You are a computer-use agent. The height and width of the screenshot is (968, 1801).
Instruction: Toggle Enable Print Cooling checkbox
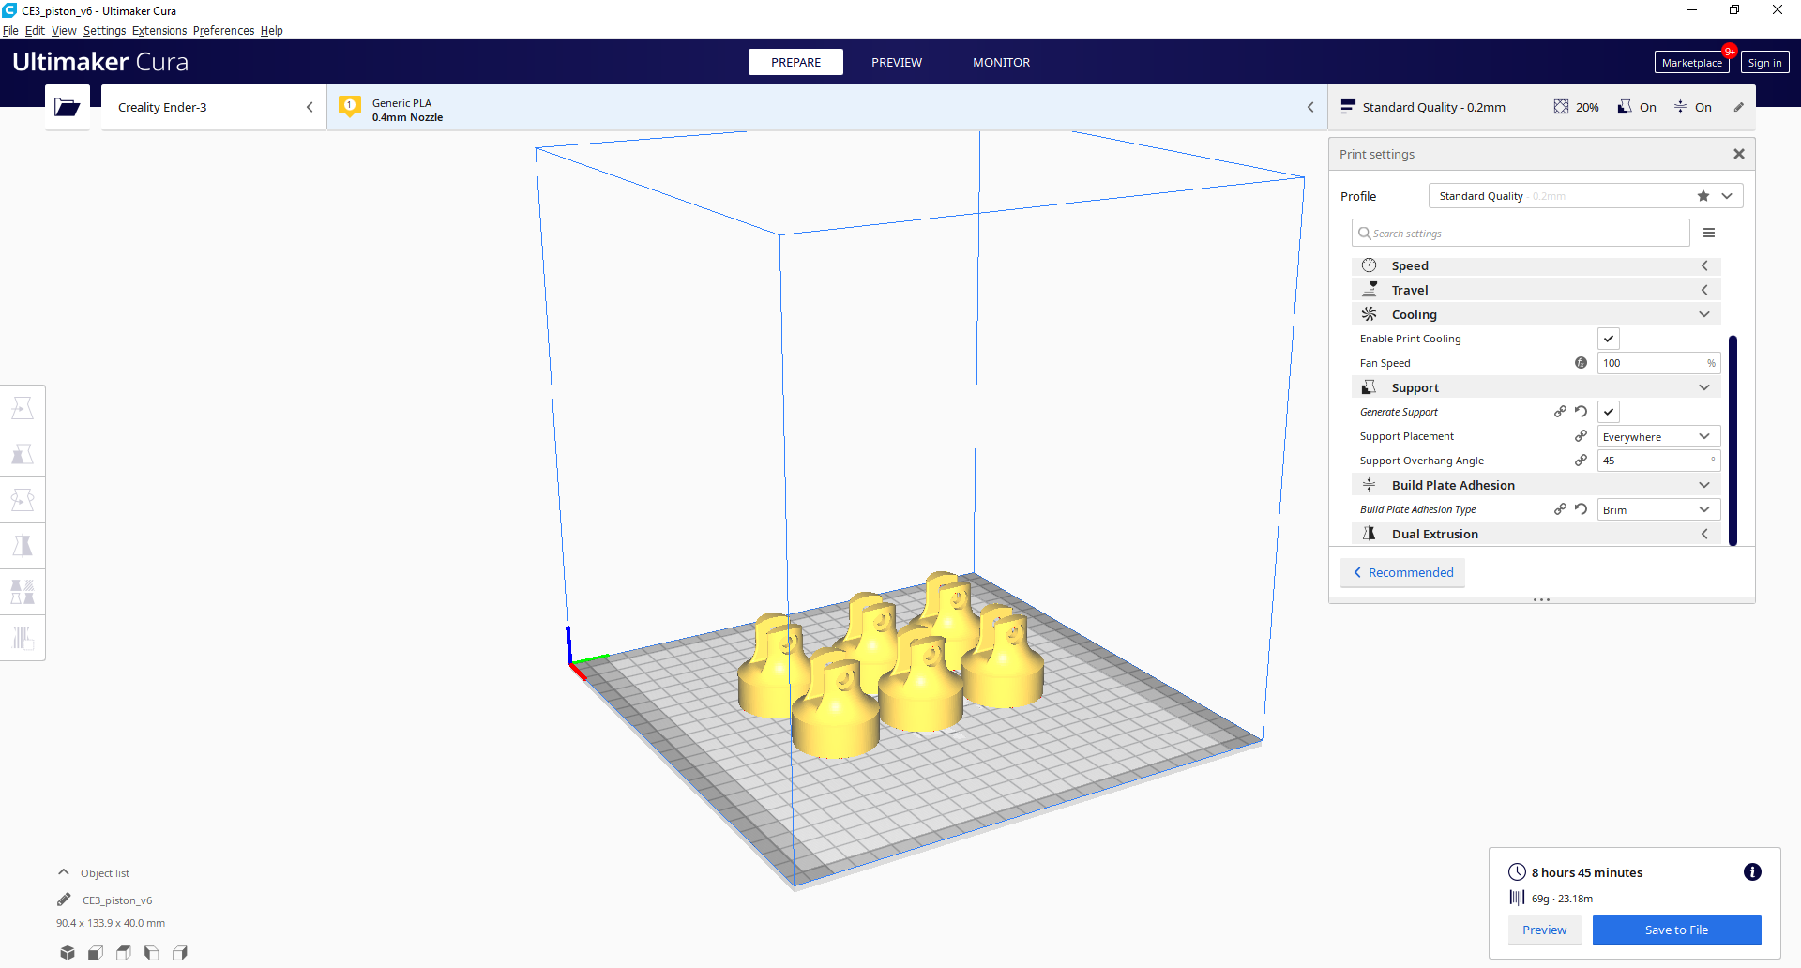pyautogui.click(x=1609, y=339)
